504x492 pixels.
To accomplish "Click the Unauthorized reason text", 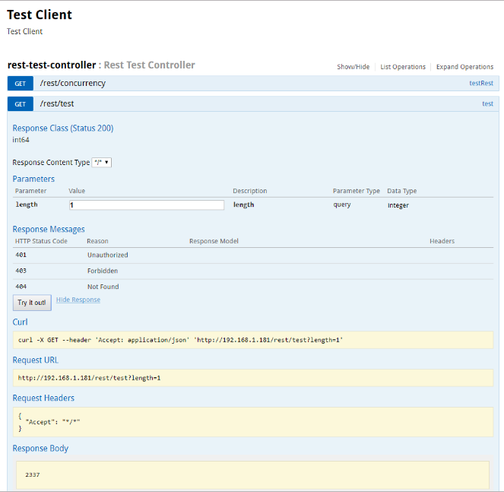I will (x=108, y=255).
